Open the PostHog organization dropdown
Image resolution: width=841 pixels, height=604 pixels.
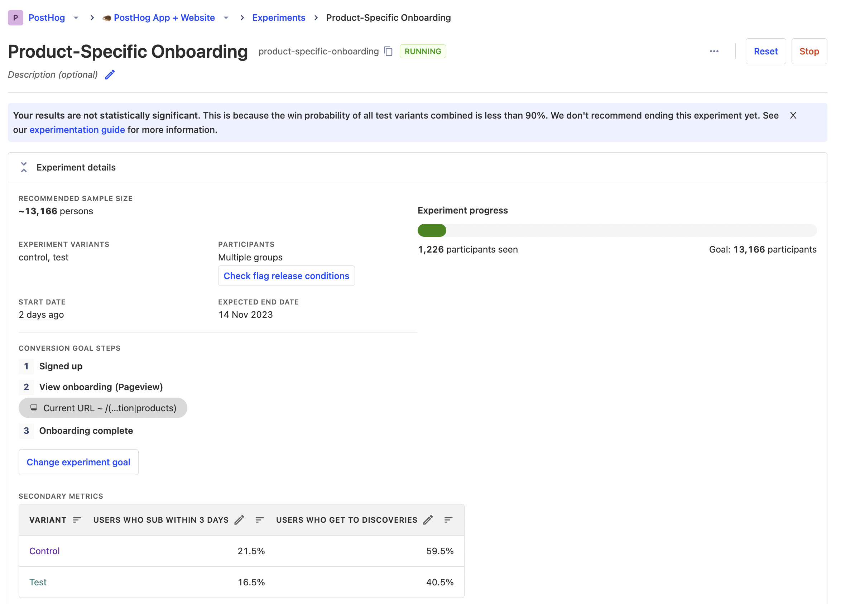point(76,18)
